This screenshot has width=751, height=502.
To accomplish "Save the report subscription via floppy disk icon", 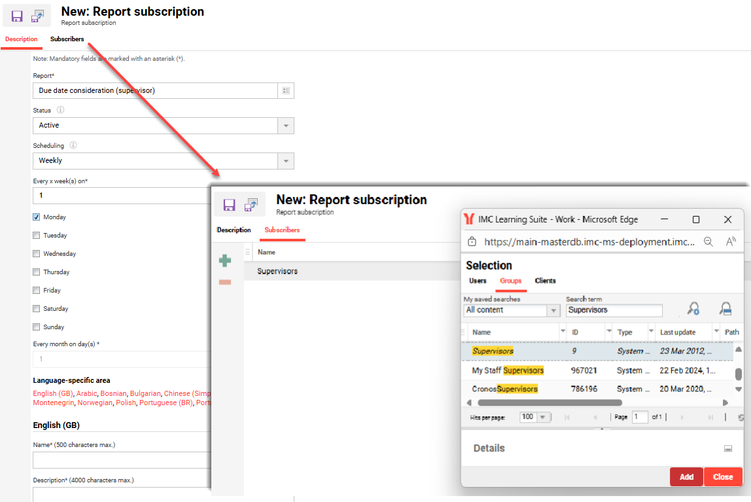I will [x=17, y=15].
